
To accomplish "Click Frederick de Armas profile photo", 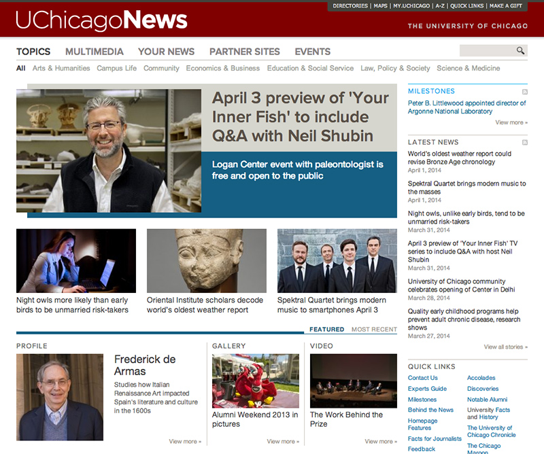I will (x=60, y=397).
